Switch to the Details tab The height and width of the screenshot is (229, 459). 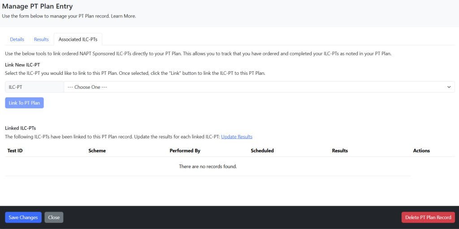tap(17, 39)
